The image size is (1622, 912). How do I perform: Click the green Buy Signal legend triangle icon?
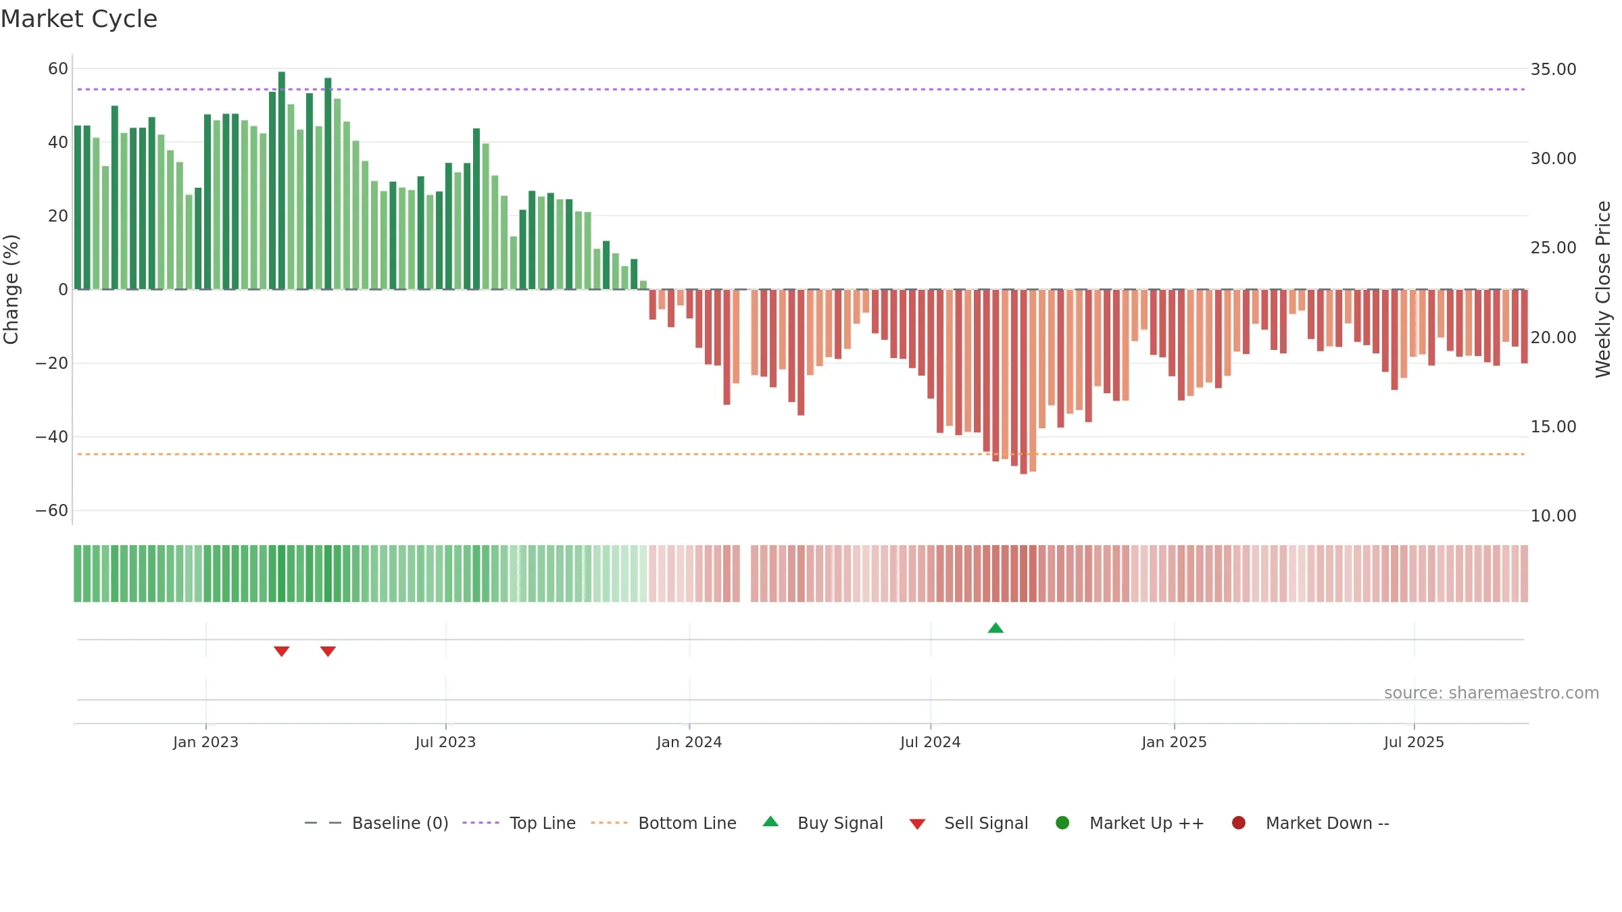pos(770,821)
